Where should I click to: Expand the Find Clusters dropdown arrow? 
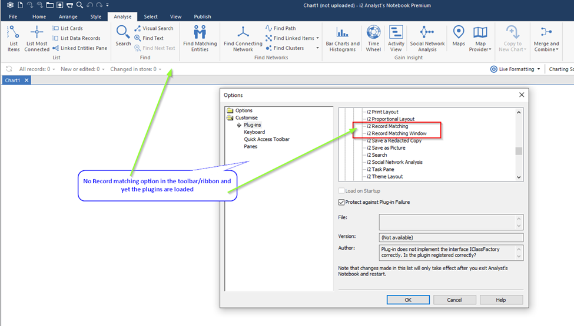[317, 48]
